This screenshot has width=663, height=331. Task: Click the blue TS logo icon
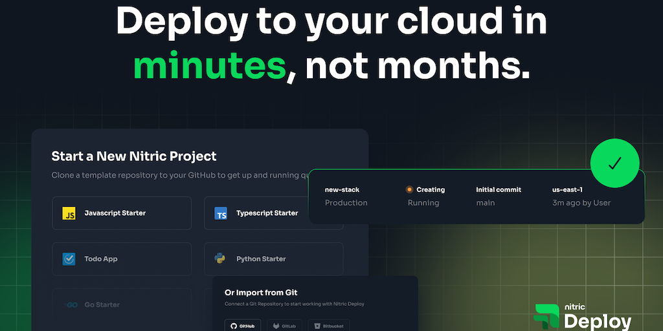click(x=221, y=213)
